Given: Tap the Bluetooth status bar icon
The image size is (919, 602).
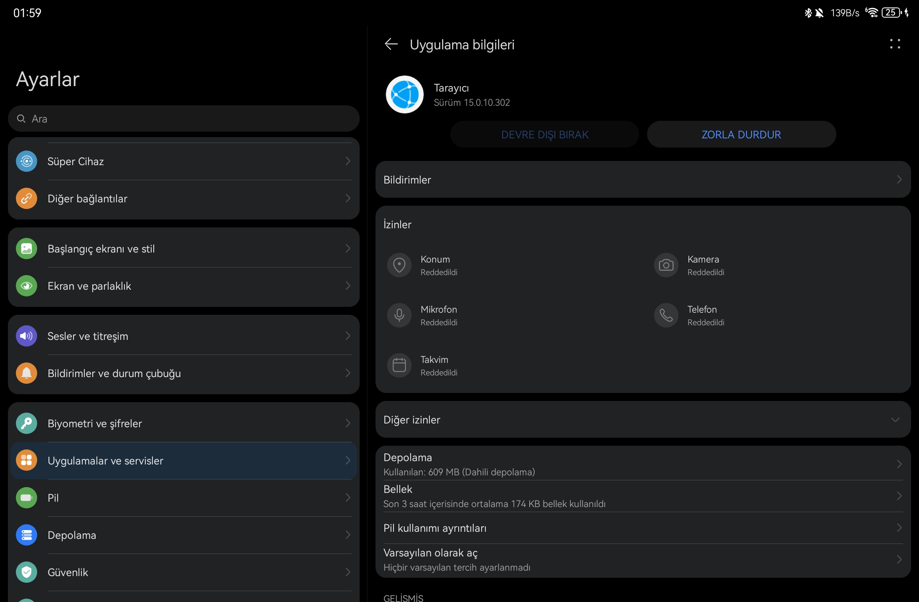Looking at the screenshot, I should pos(808,13).
